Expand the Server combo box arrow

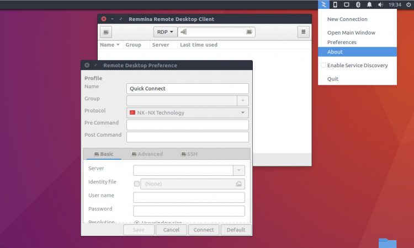[x=238, y=170]
